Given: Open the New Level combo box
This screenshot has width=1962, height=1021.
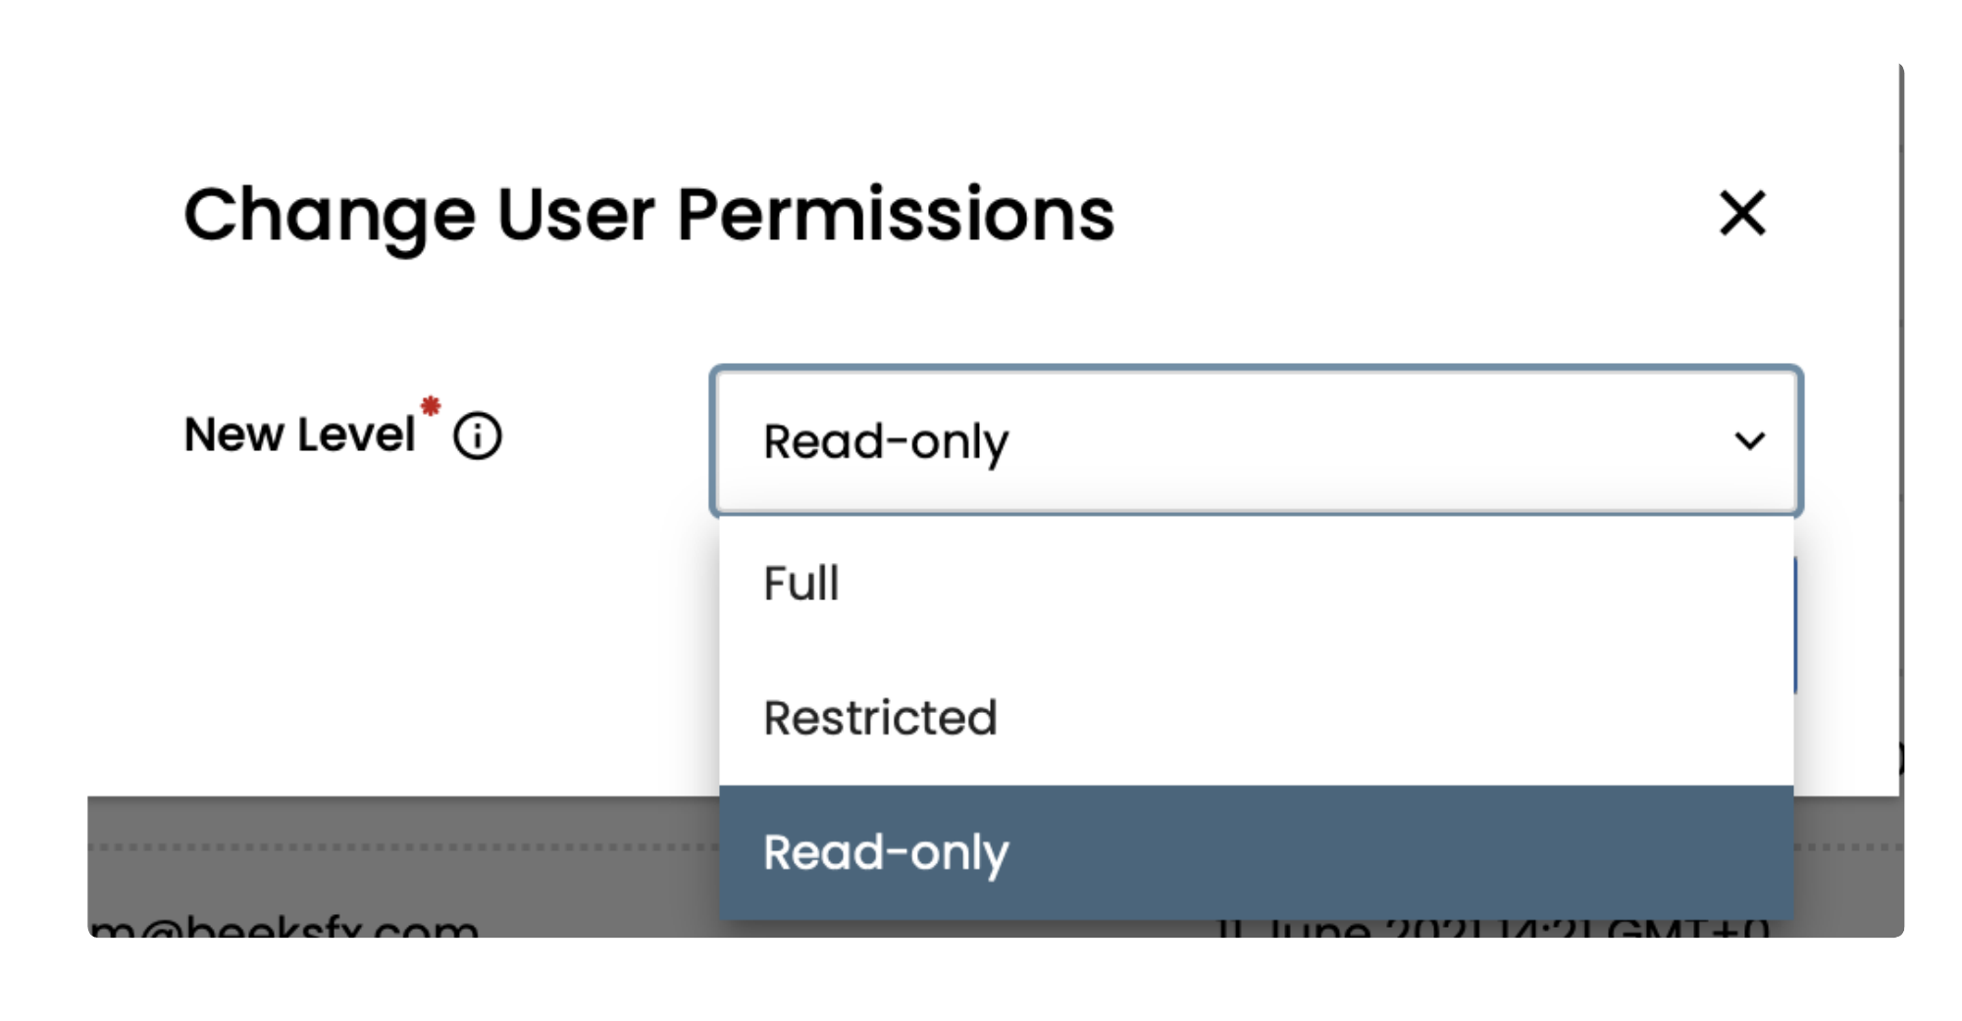Looking at the screenshot, I should click(x=1256, y=441).
